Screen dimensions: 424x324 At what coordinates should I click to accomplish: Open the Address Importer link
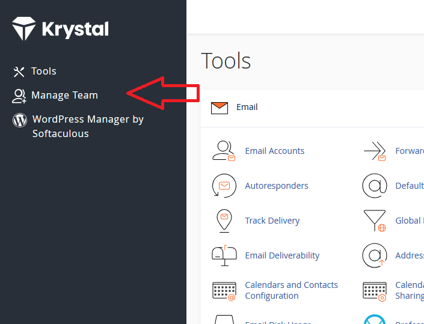coord(410,255)
